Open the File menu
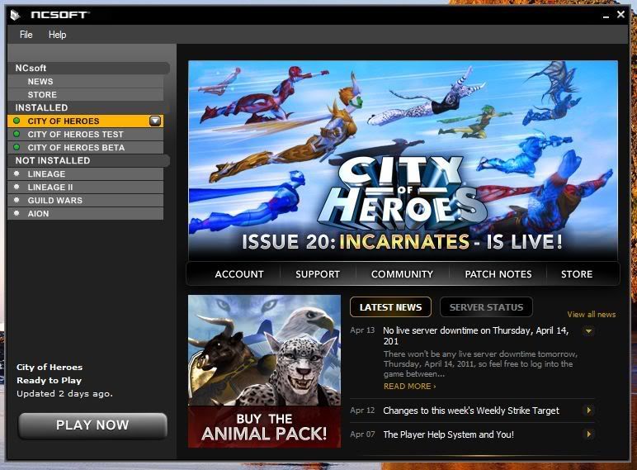Image resolution: width=637 pixels, height=470 pixels. [x=26, y=35]
